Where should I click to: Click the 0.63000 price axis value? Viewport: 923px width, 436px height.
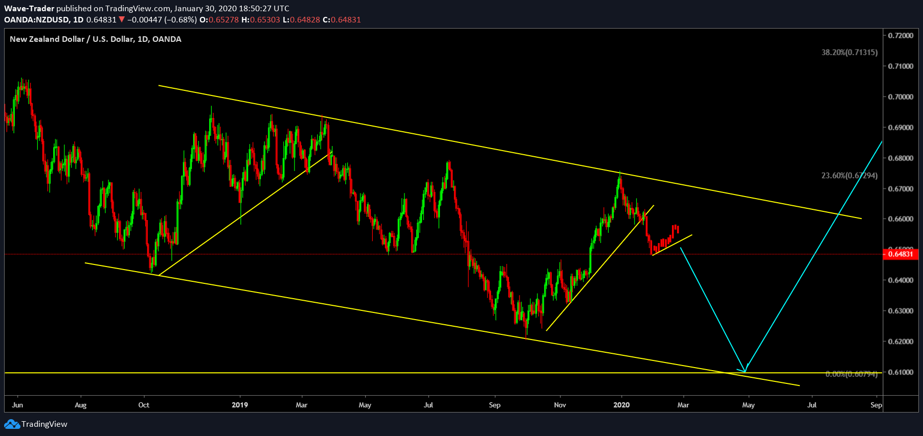point(901,311)
